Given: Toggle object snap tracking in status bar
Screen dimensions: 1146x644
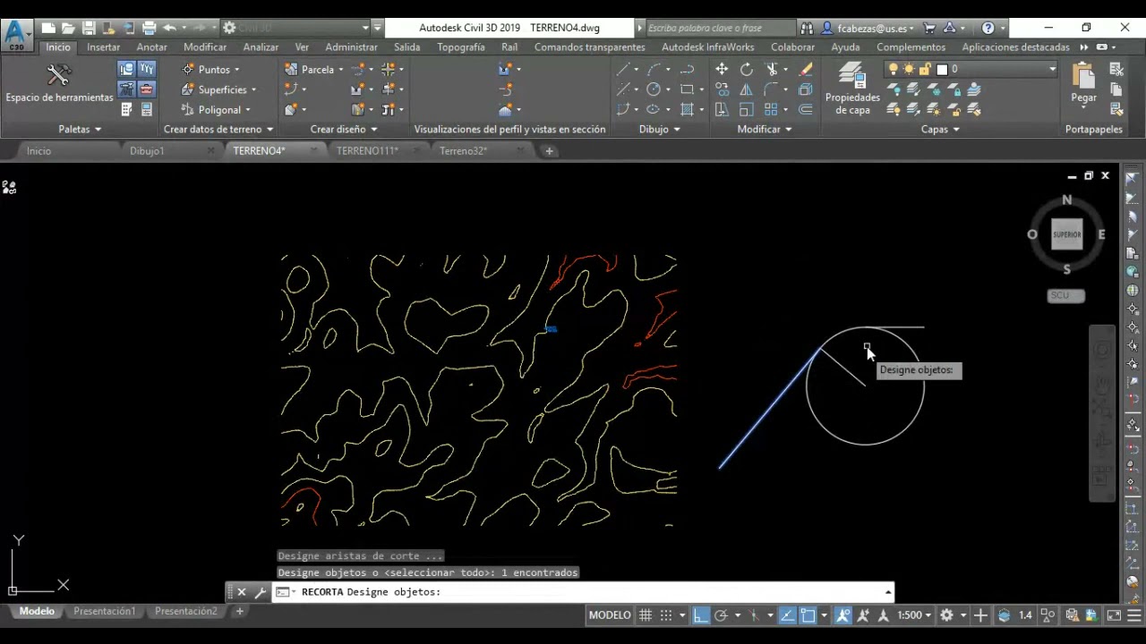Looking at the screenshot, I should (x=788, y=615).
